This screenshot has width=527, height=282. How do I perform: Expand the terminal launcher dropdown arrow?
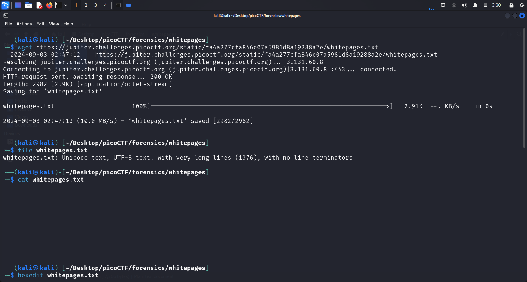(x=66, y=5)
